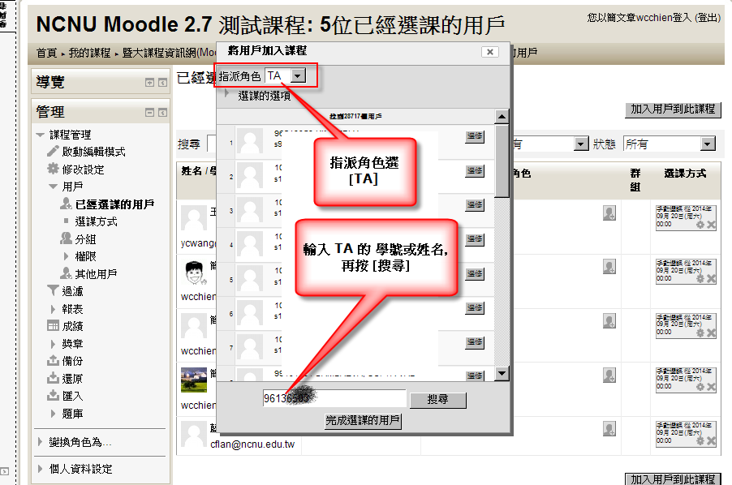Click the gear icon beside 修改設定
The width and height of the screenshot is (732, 485).
[x=54, y=169]
